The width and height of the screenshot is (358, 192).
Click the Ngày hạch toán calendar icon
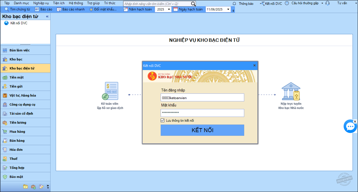(176, 9)
